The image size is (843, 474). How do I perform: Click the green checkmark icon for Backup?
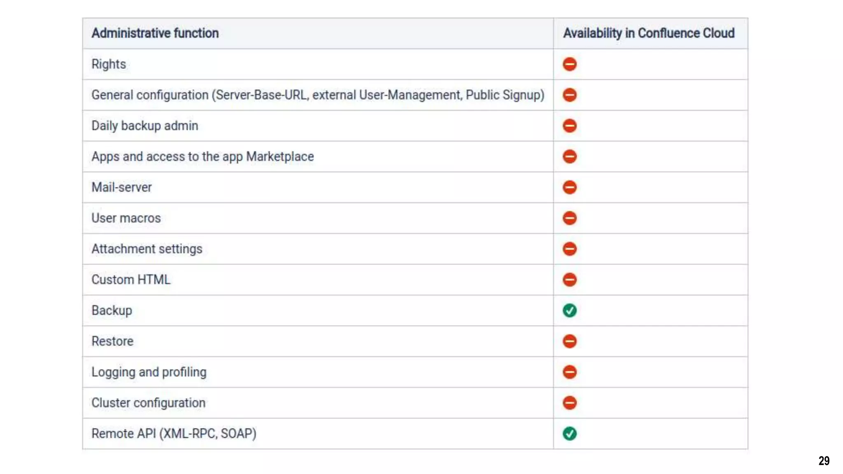[569, 310]
